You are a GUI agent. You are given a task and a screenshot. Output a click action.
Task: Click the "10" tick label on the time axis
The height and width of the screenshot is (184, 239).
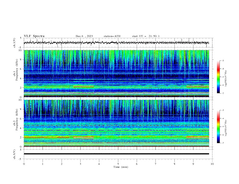point(212,164)
